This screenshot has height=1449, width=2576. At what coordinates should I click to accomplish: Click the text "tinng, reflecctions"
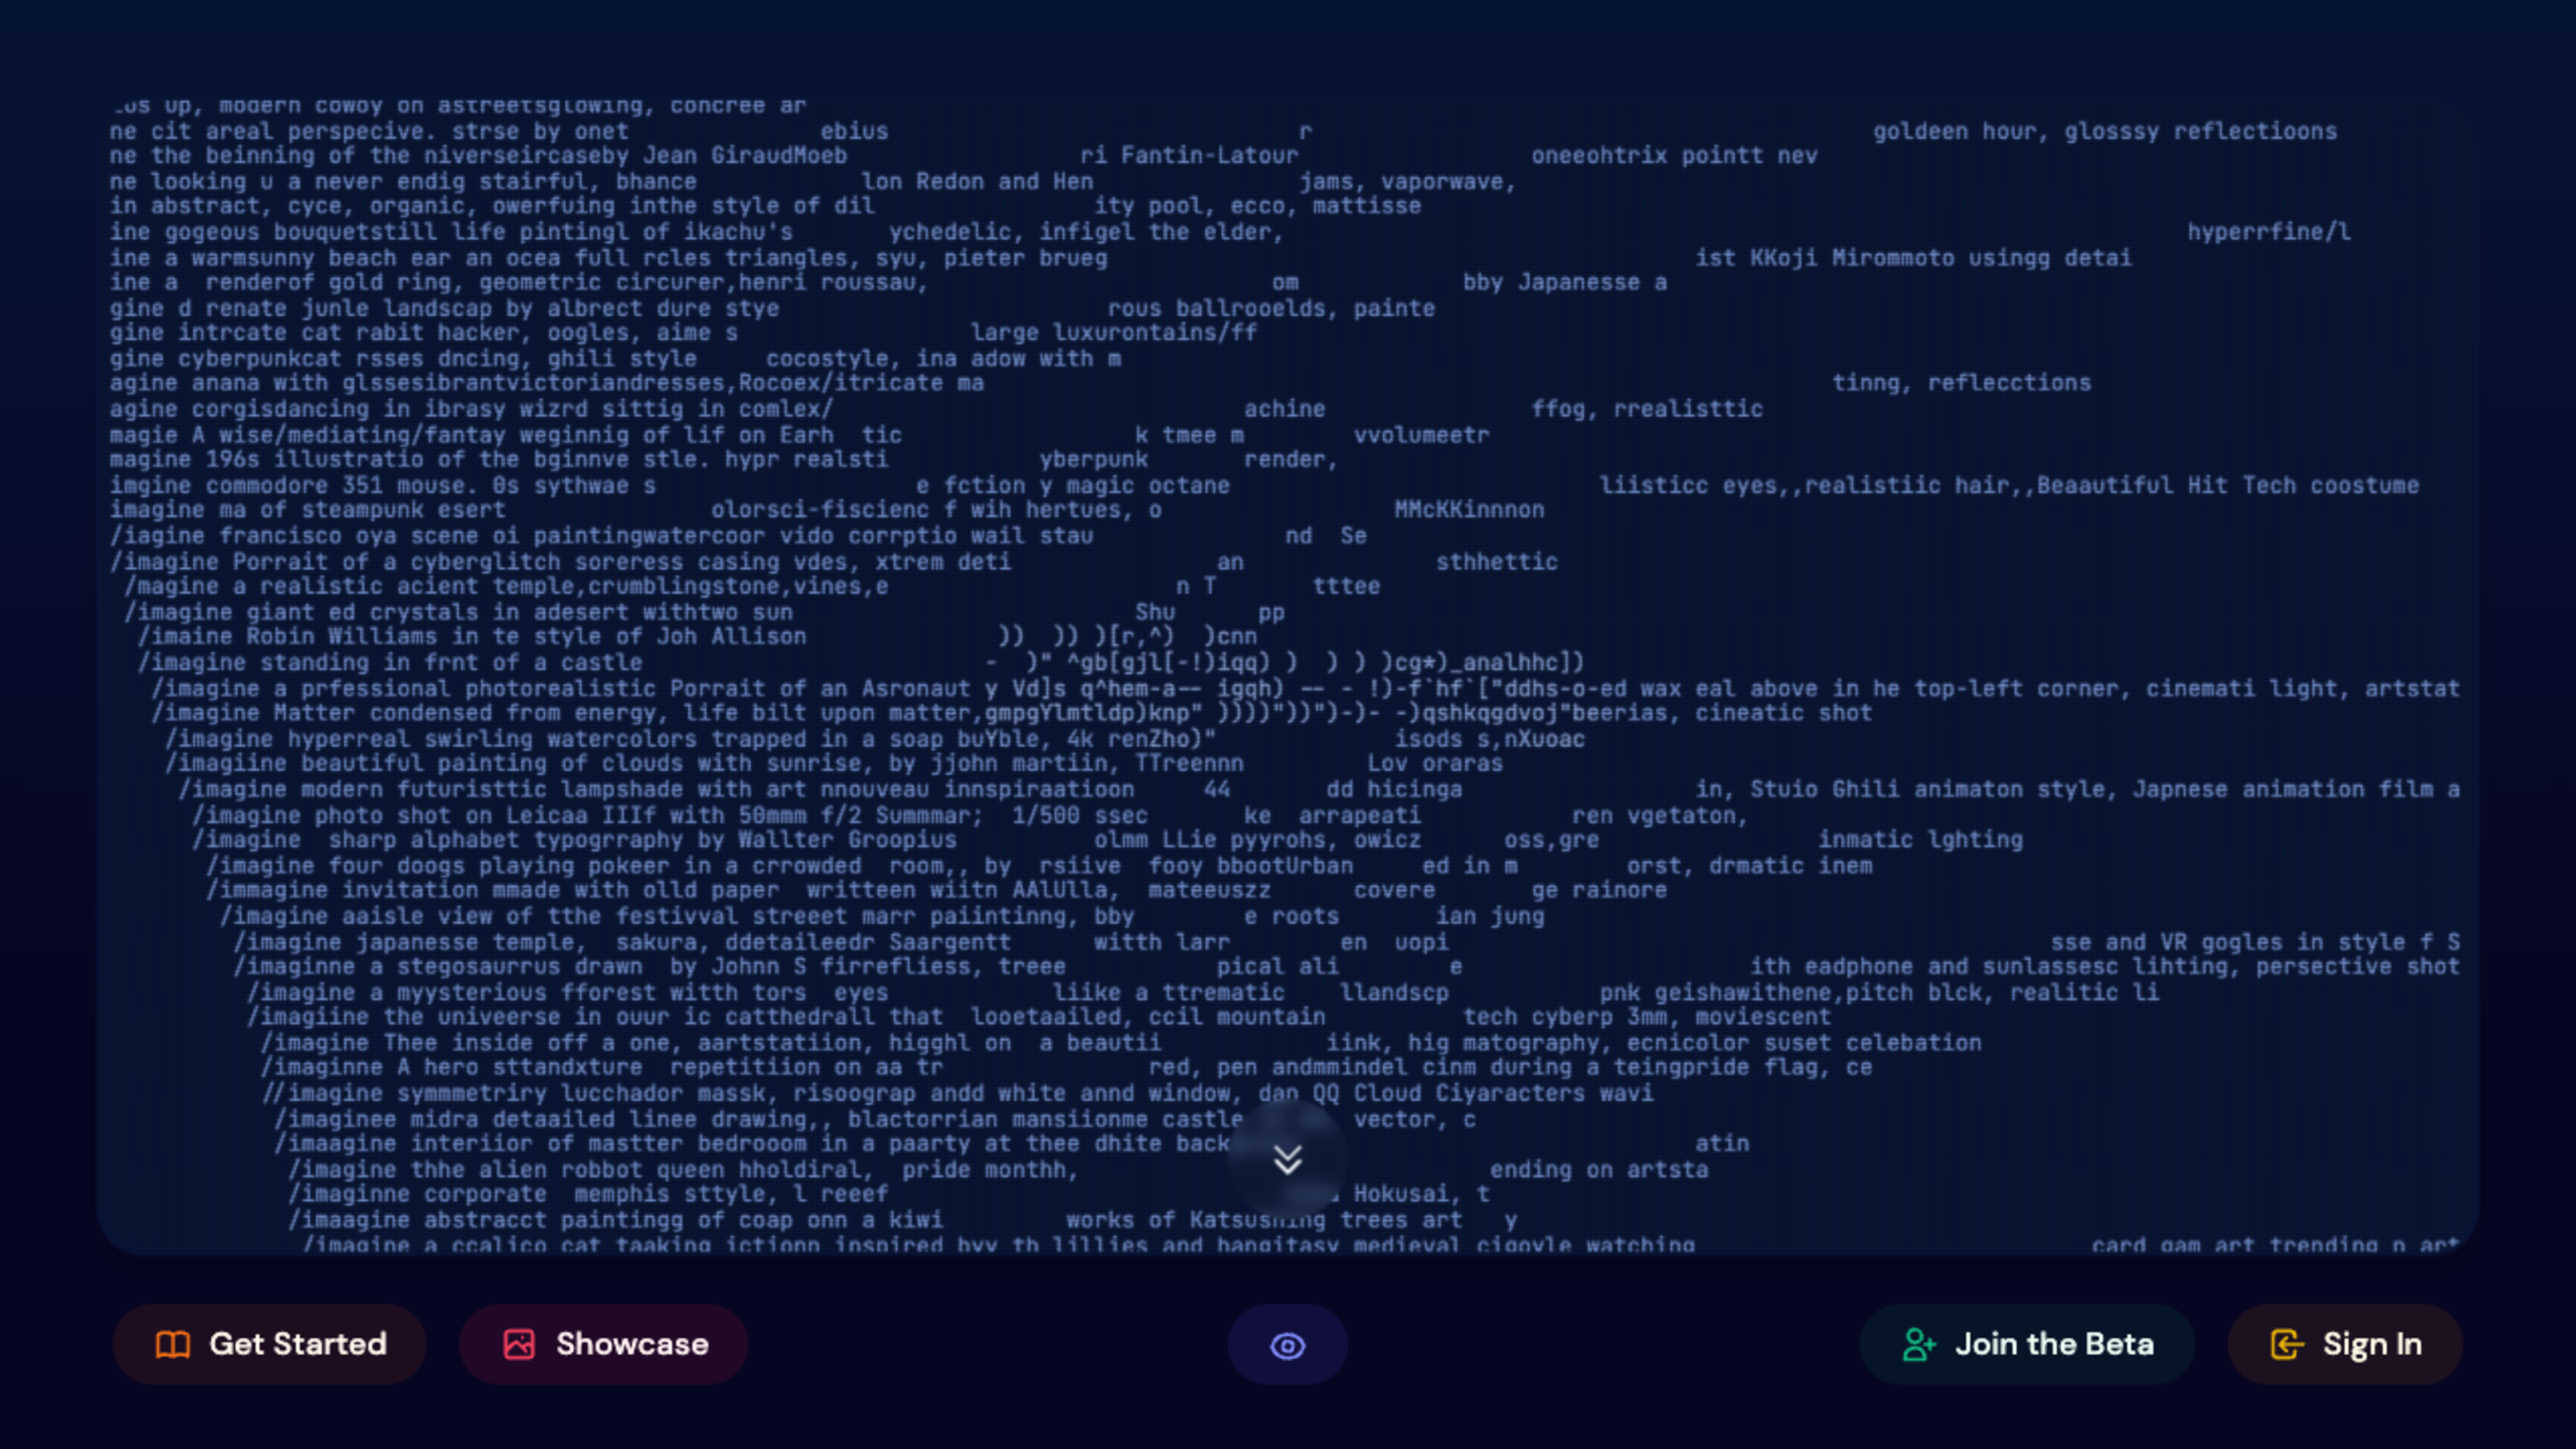coord(1961,383)
